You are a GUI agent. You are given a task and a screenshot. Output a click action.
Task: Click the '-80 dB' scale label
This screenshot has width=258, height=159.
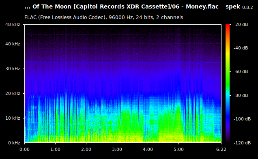point(241,95)
